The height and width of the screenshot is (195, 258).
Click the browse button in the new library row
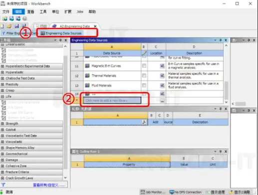[x=162, y=100]
